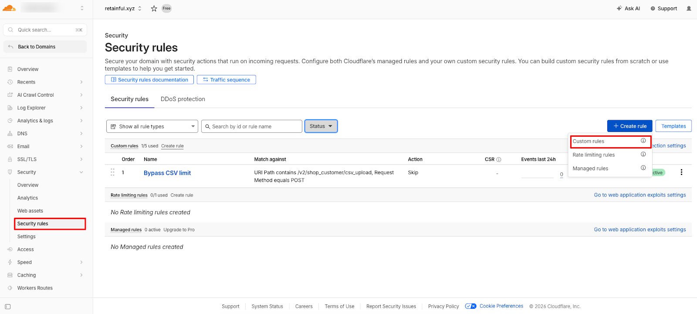Open the Support menu in the header

click(663, 8)
